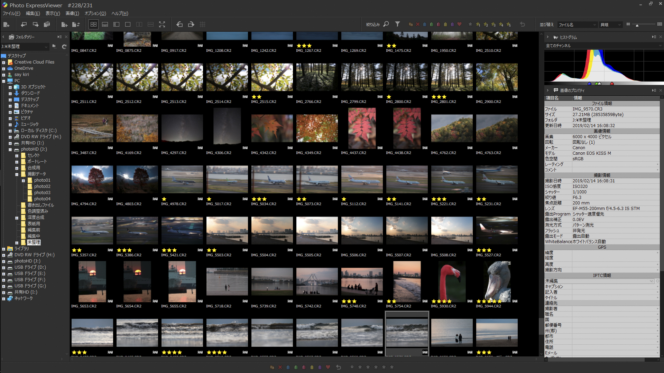Click the fullscreen view icon
This screenshot has height=373, width=664.
click(162, 25)
